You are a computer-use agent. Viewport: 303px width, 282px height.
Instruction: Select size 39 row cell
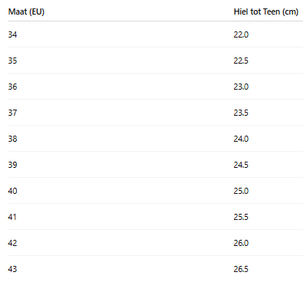(12, 165)
